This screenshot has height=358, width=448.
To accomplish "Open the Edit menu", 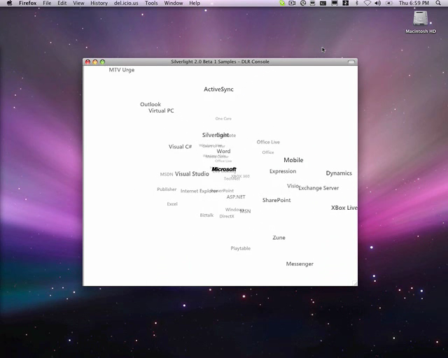I will 62,3.
